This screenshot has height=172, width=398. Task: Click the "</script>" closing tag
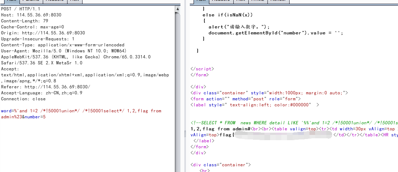pyautogui.click(x=202, y=69)
